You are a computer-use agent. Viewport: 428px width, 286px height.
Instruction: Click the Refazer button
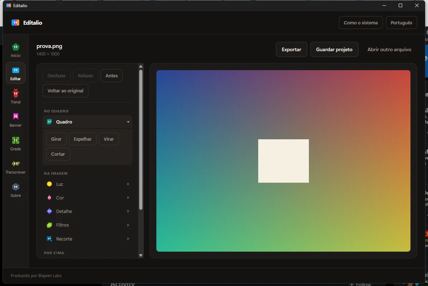click(x=86, y=76)
